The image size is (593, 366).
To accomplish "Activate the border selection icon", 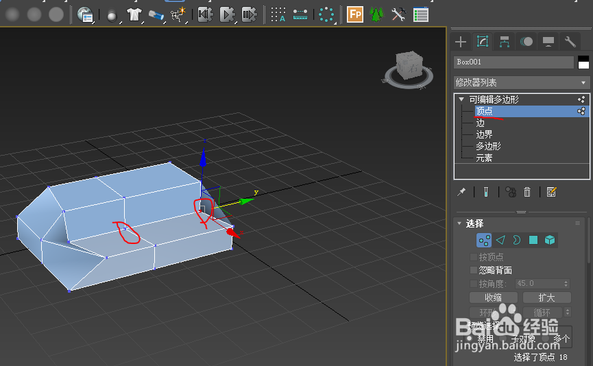I will tap(517, 240).
